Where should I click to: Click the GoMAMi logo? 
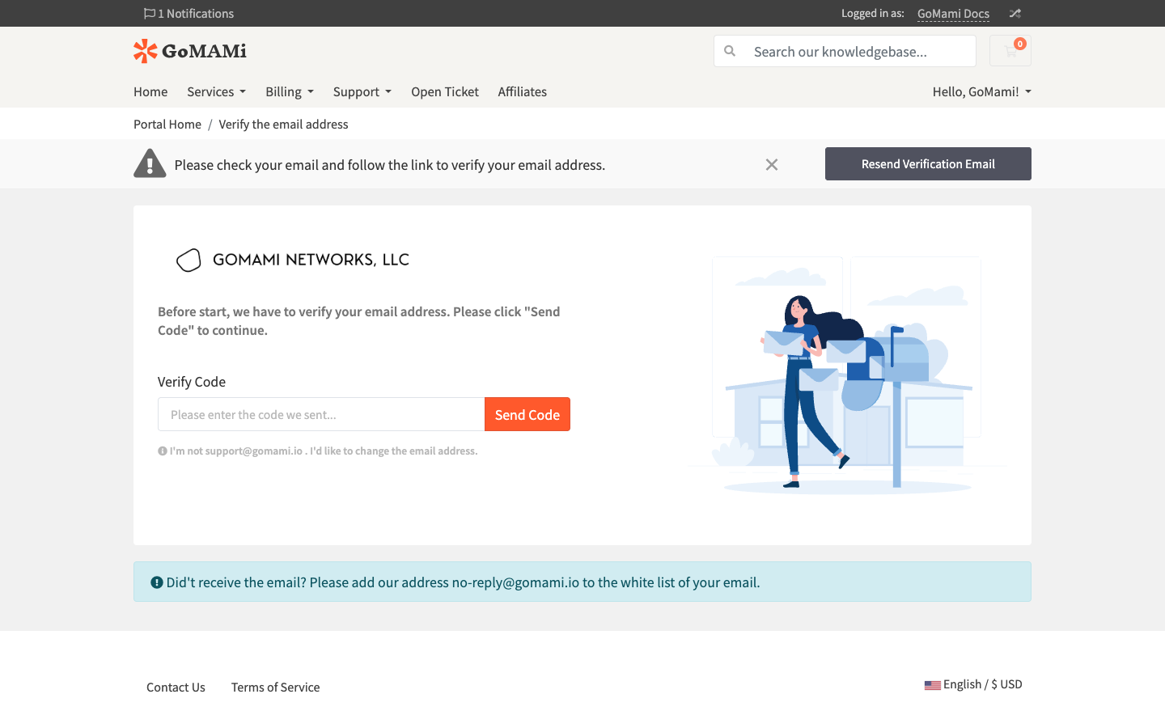coord(190,51)
